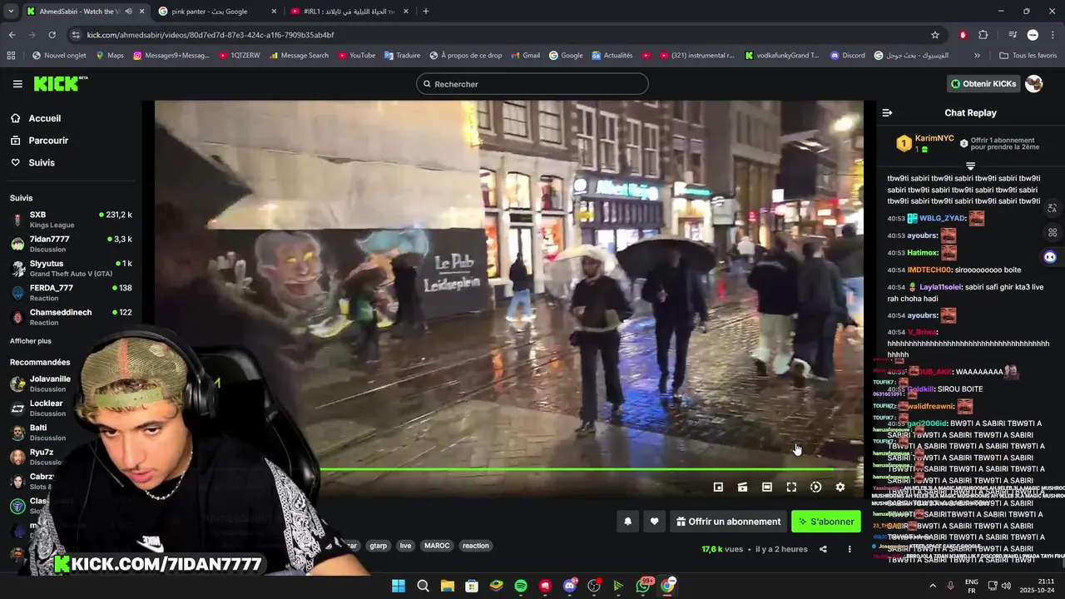Open FERDA_777 followed channel
The image size is (1065, 599).
coord(71,293)
